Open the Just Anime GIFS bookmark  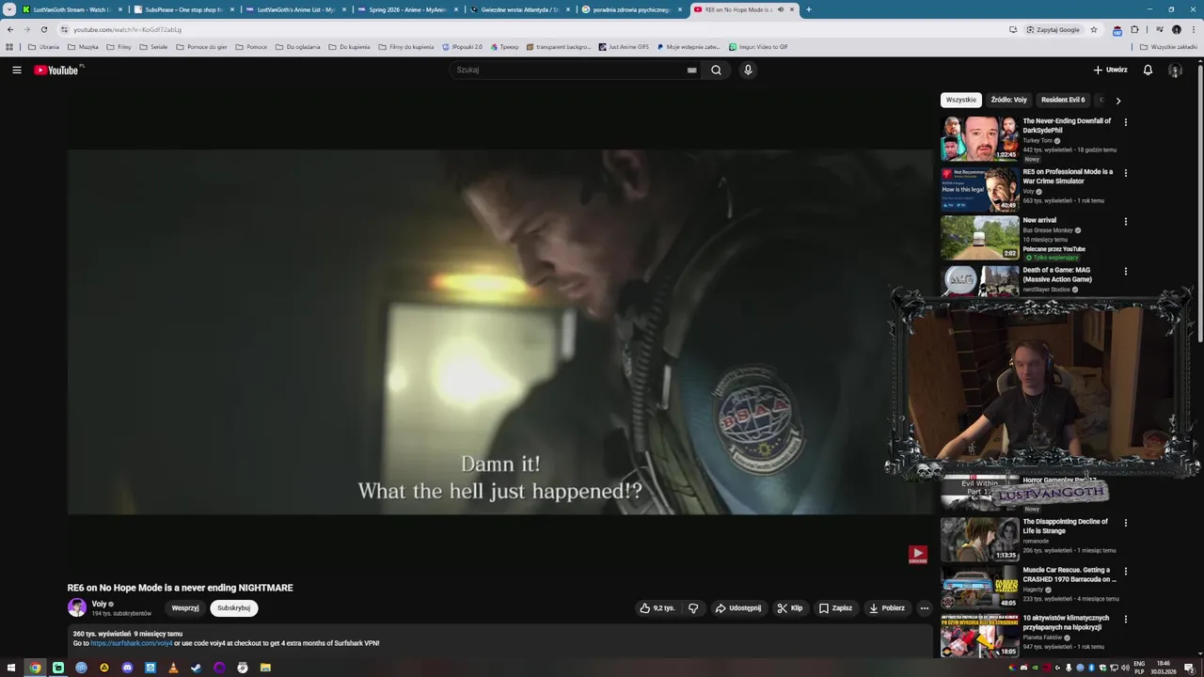click(x=624, y=46)
